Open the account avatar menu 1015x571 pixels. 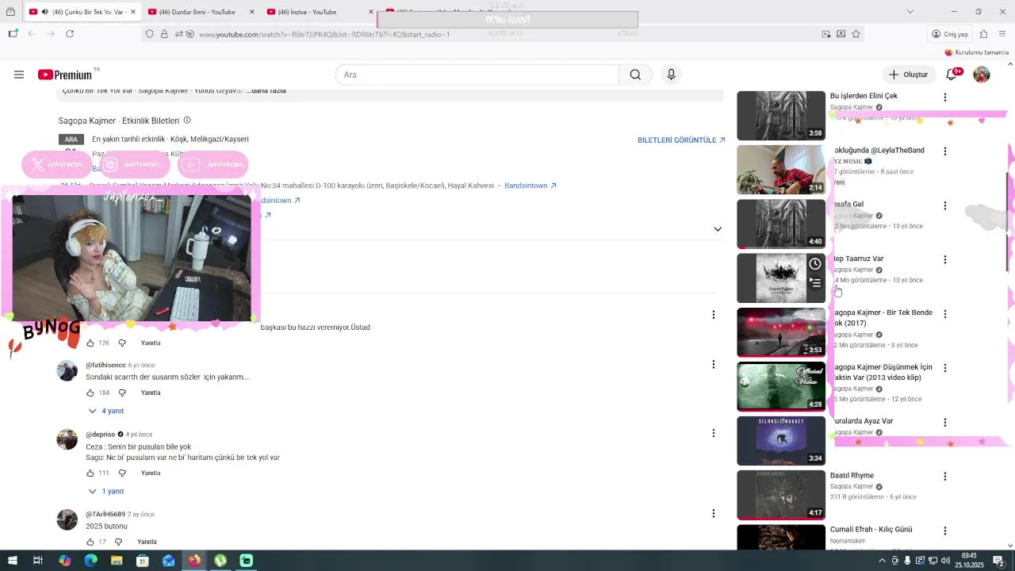coord(982,75)
